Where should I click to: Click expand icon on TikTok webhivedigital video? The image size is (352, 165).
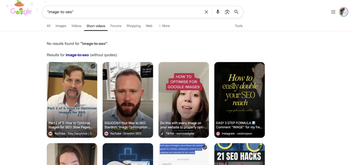tap(205, 66)
